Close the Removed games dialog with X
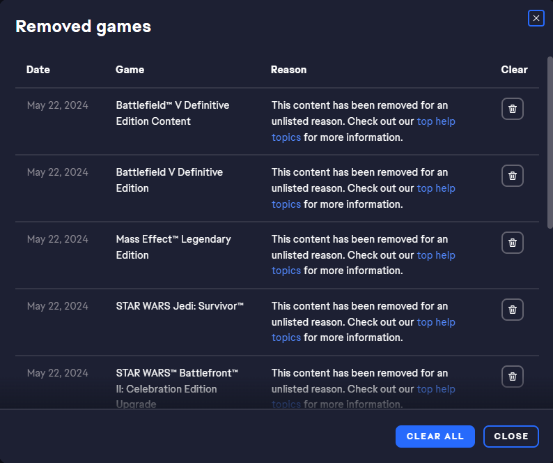The height and width of the screenshot is (463, 553). pyautogui.click(x=536, y=18)
